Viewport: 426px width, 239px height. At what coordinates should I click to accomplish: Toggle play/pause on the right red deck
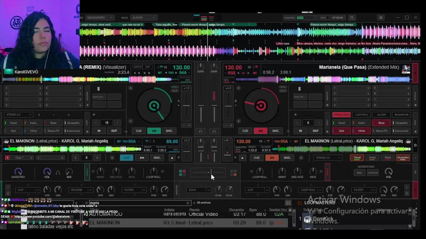(x=260, y=131)
